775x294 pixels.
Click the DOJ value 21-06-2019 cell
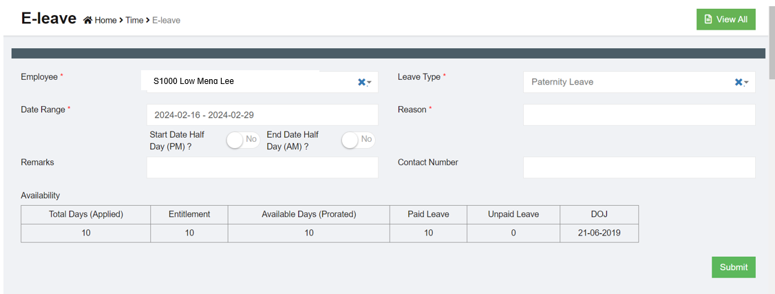coord(599,233)
